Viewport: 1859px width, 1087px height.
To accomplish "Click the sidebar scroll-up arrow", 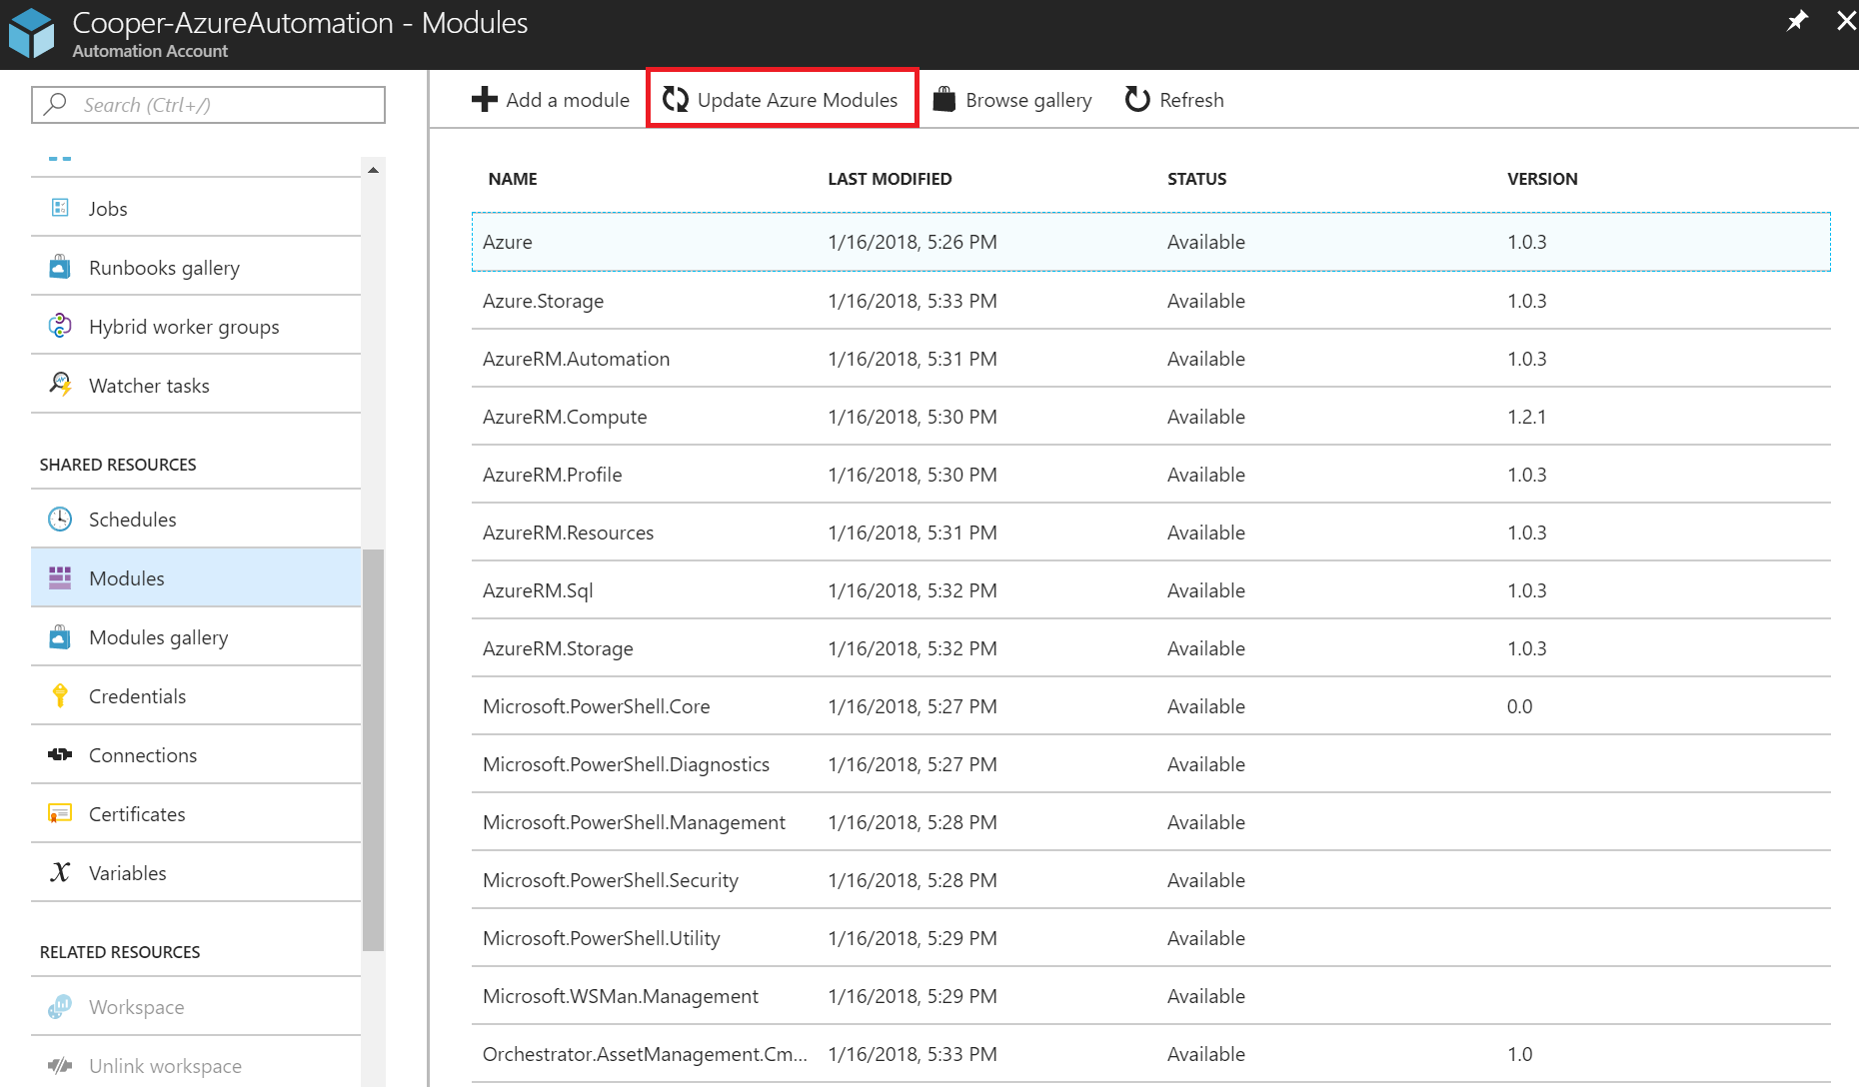I will [x=373, y=170].
